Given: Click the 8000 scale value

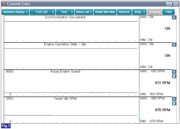Looking at the screenshot, I should (x=10, y=71).
